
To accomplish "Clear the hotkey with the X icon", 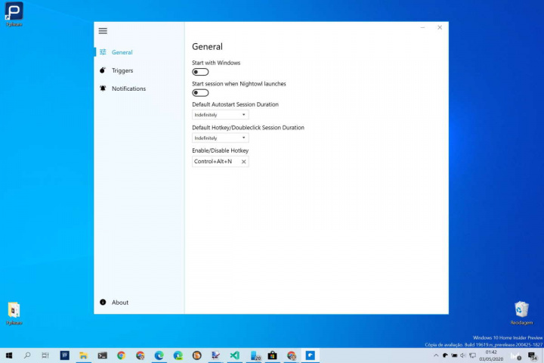I will click(243, 162).
